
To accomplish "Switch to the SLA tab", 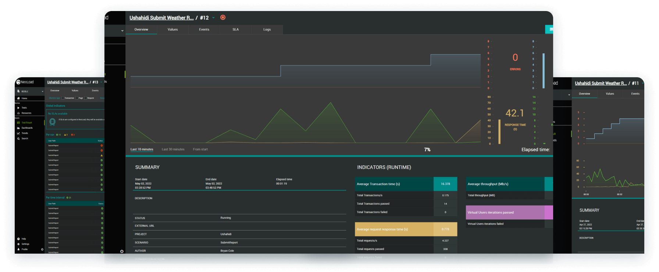I will [235, 29].
